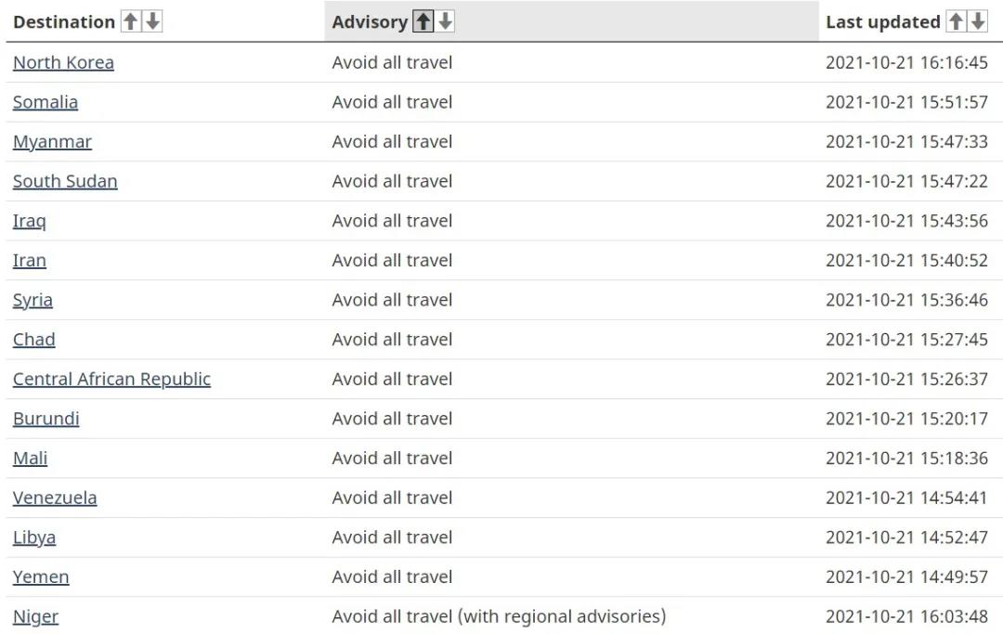
Task: Open the Venezuela destination link
Action: point(55,498)
